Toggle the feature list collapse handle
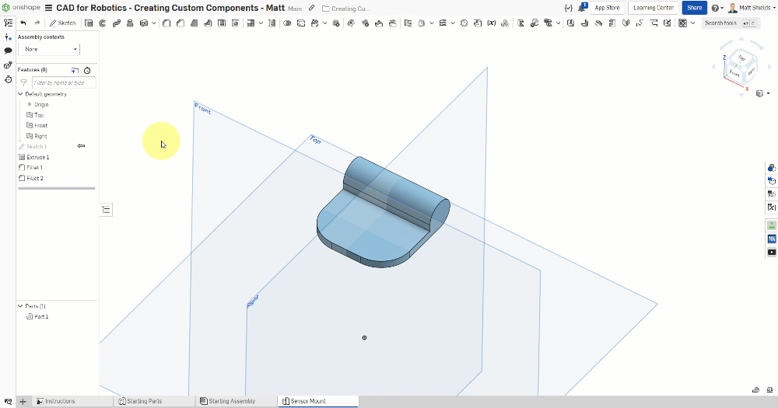 pyautogui.click(x=106, y=210)
